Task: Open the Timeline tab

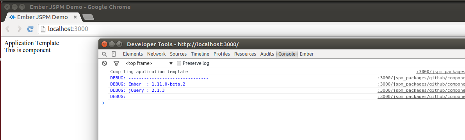Action: pos(200,54)
